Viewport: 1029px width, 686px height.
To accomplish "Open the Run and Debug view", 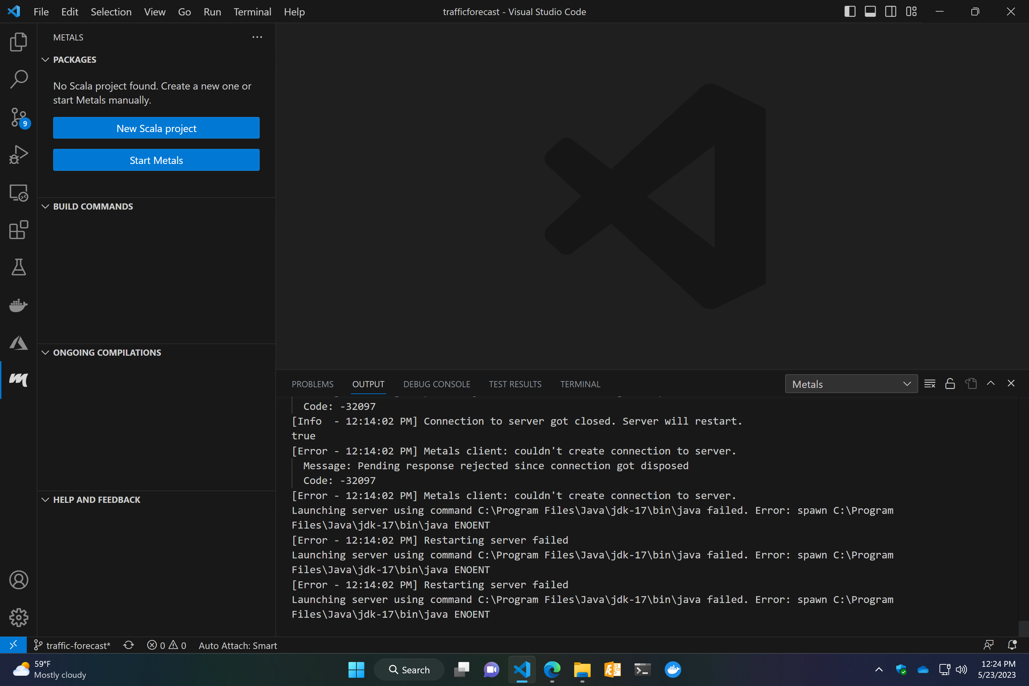I will (x=18, y=154).
